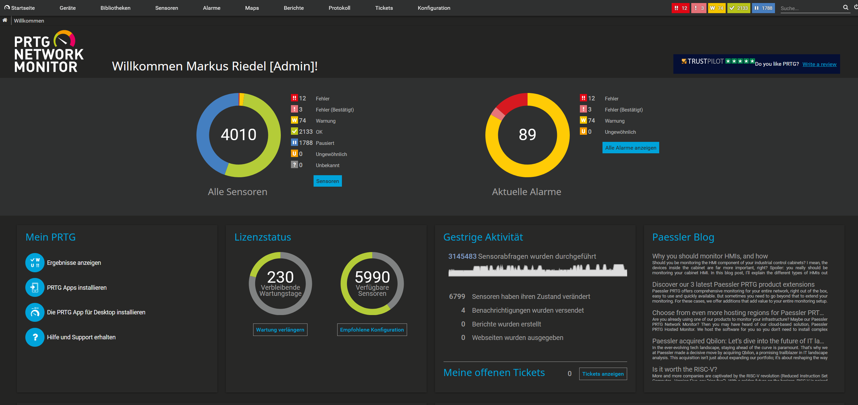Open the Sensoren menu in navigation
The width and height of the screenshot is (858, 405).
166,8
